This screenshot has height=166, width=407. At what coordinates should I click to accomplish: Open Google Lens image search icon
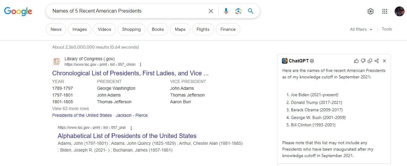click(x=238, y=11)
